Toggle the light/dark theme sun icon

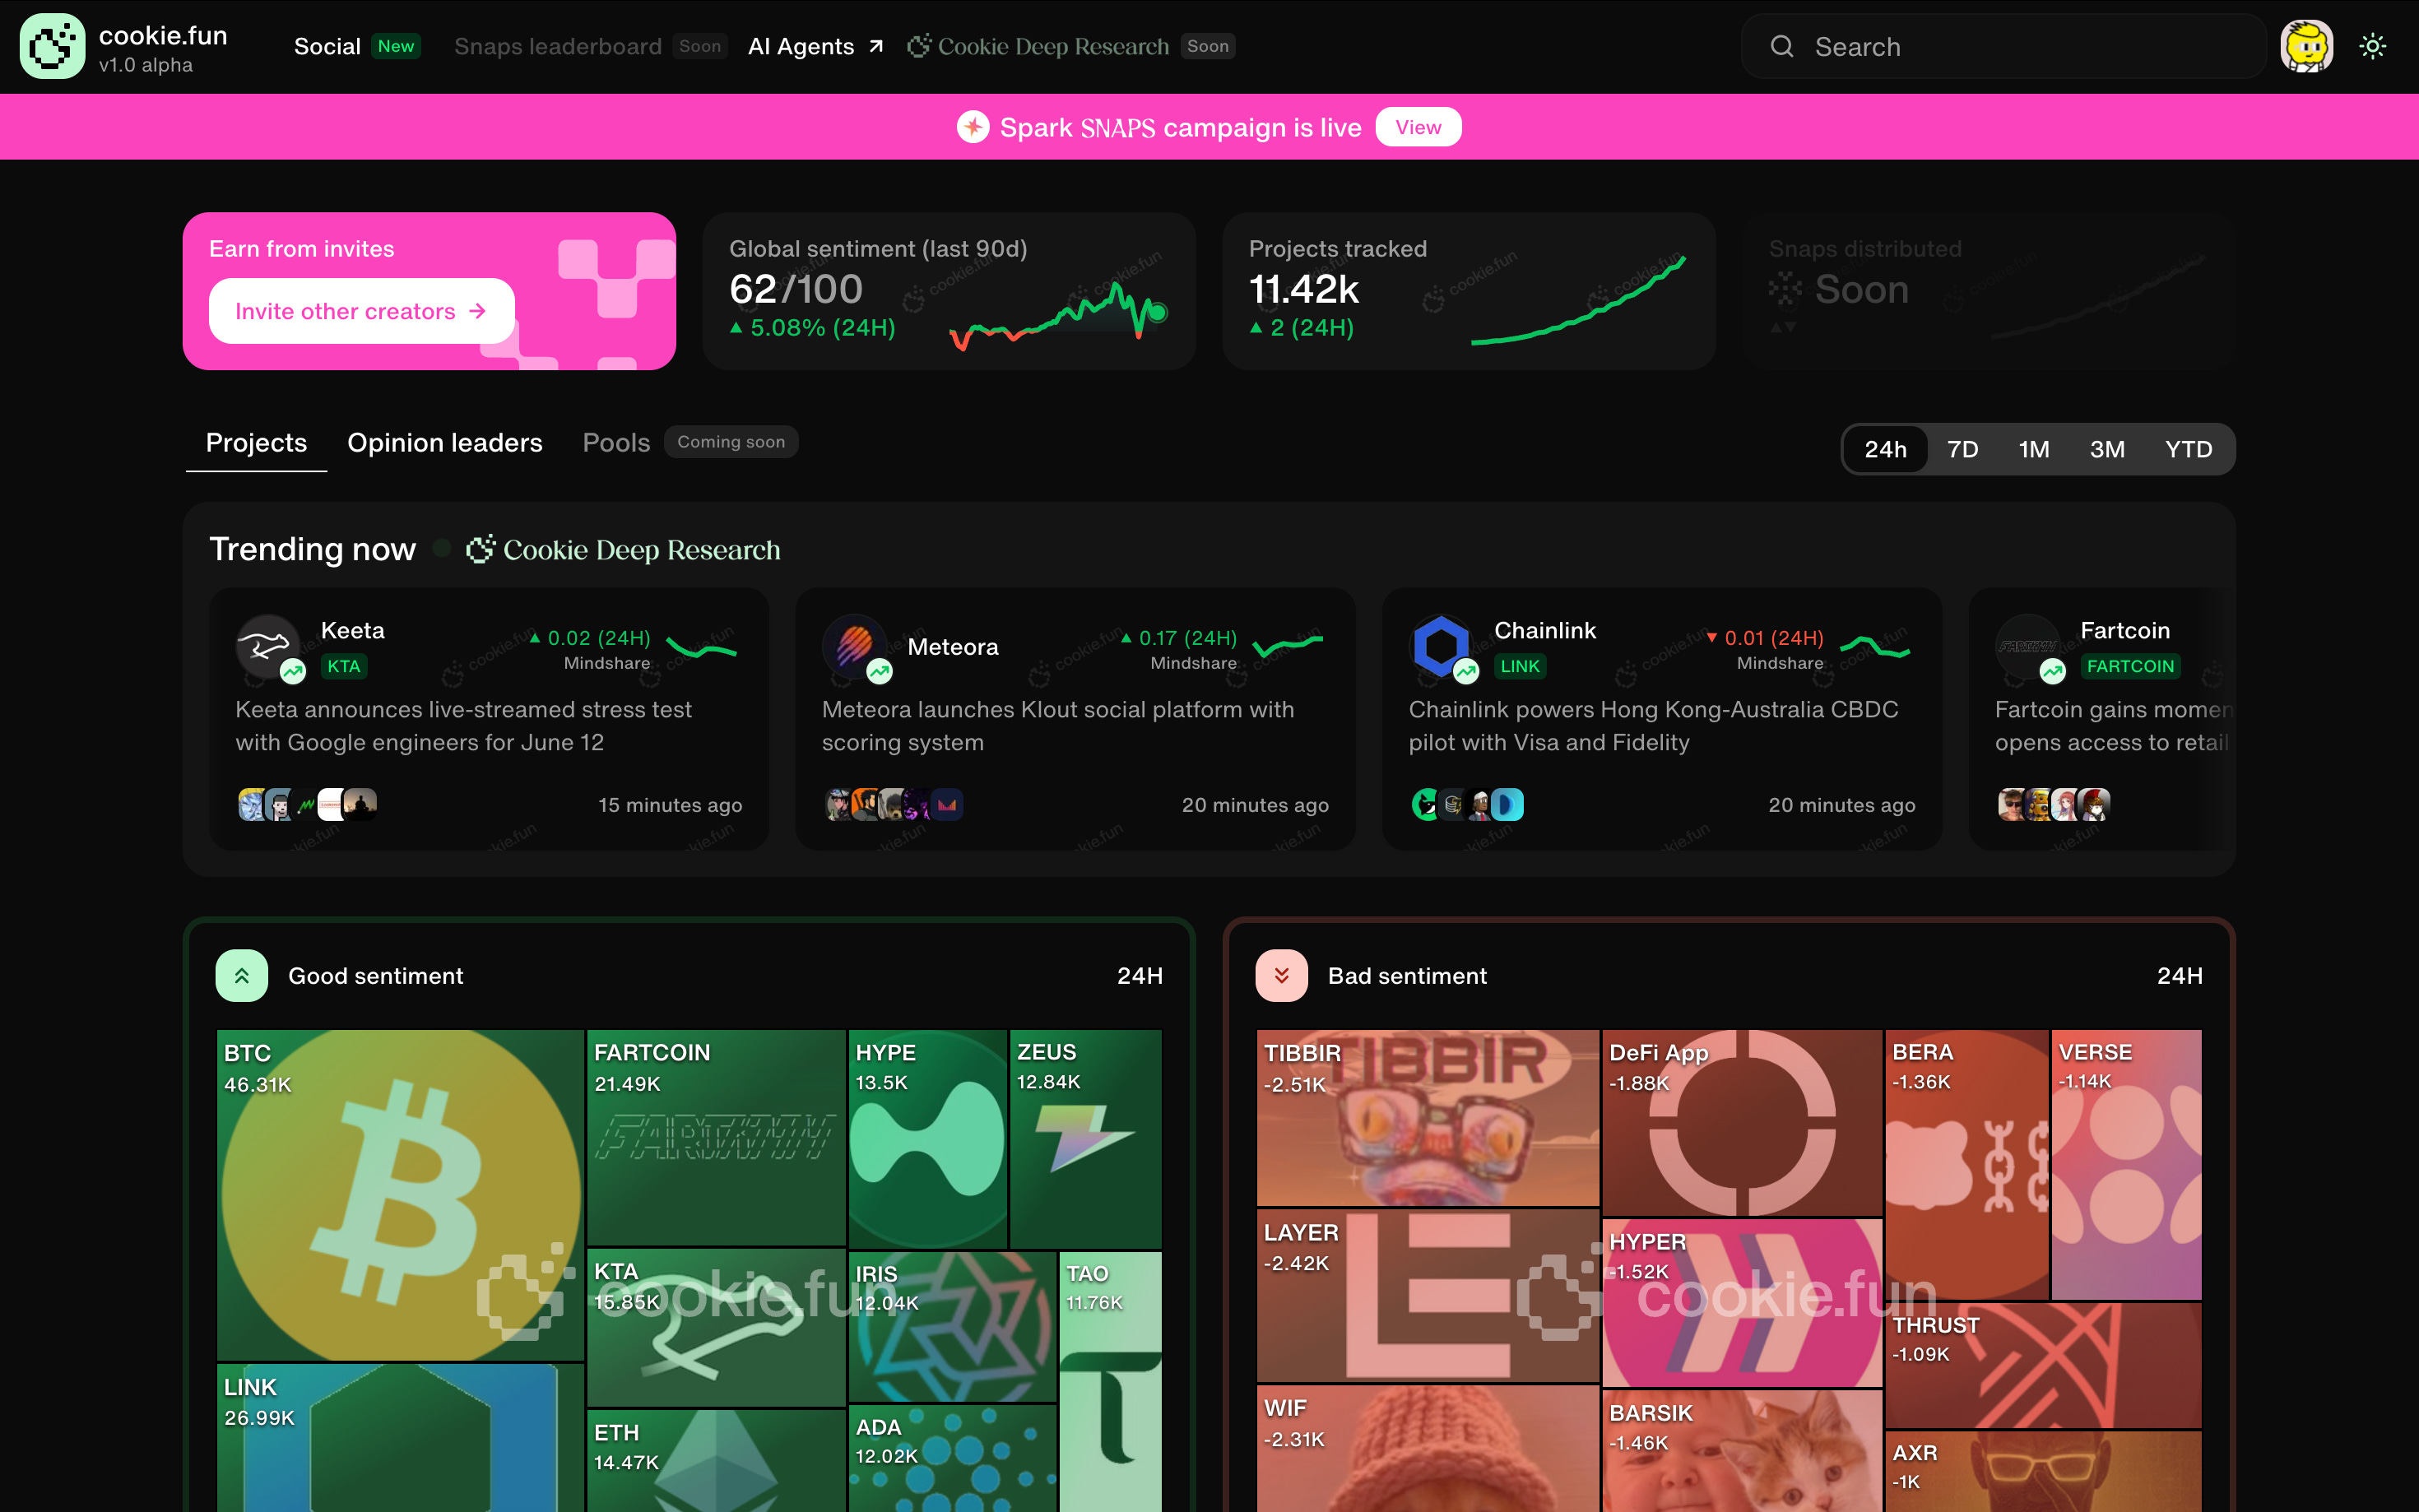2372,46
